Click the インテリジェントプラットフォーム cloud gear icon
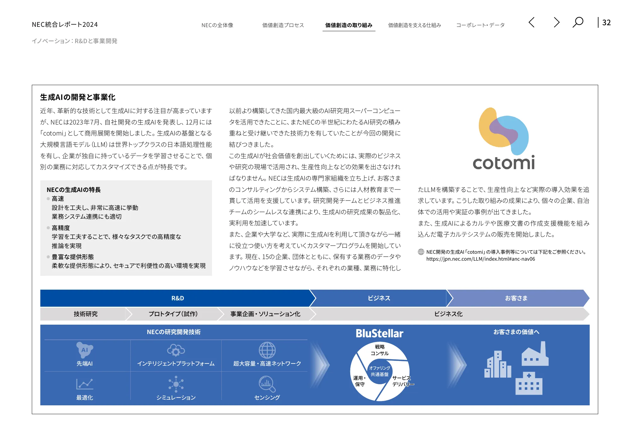Screen dimensions: 630x446 point(176,350)
